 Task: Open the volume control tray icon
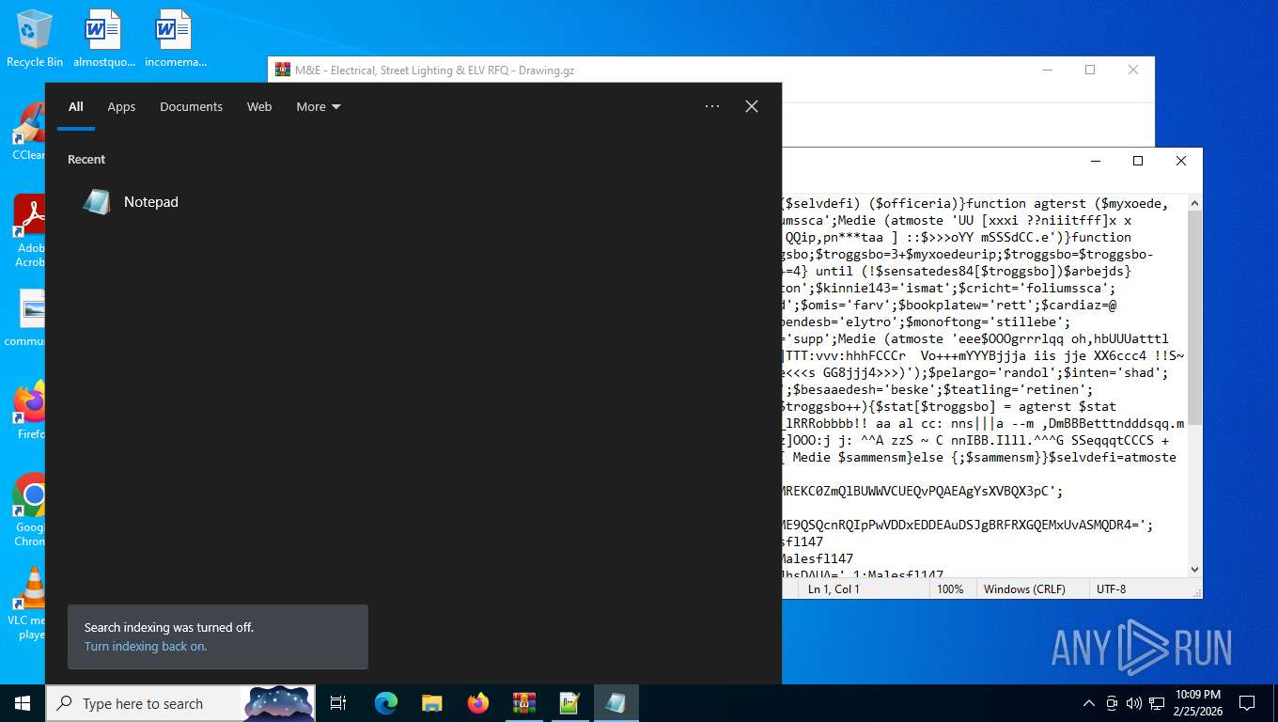pyautogui.click(x=1134, y=703)
